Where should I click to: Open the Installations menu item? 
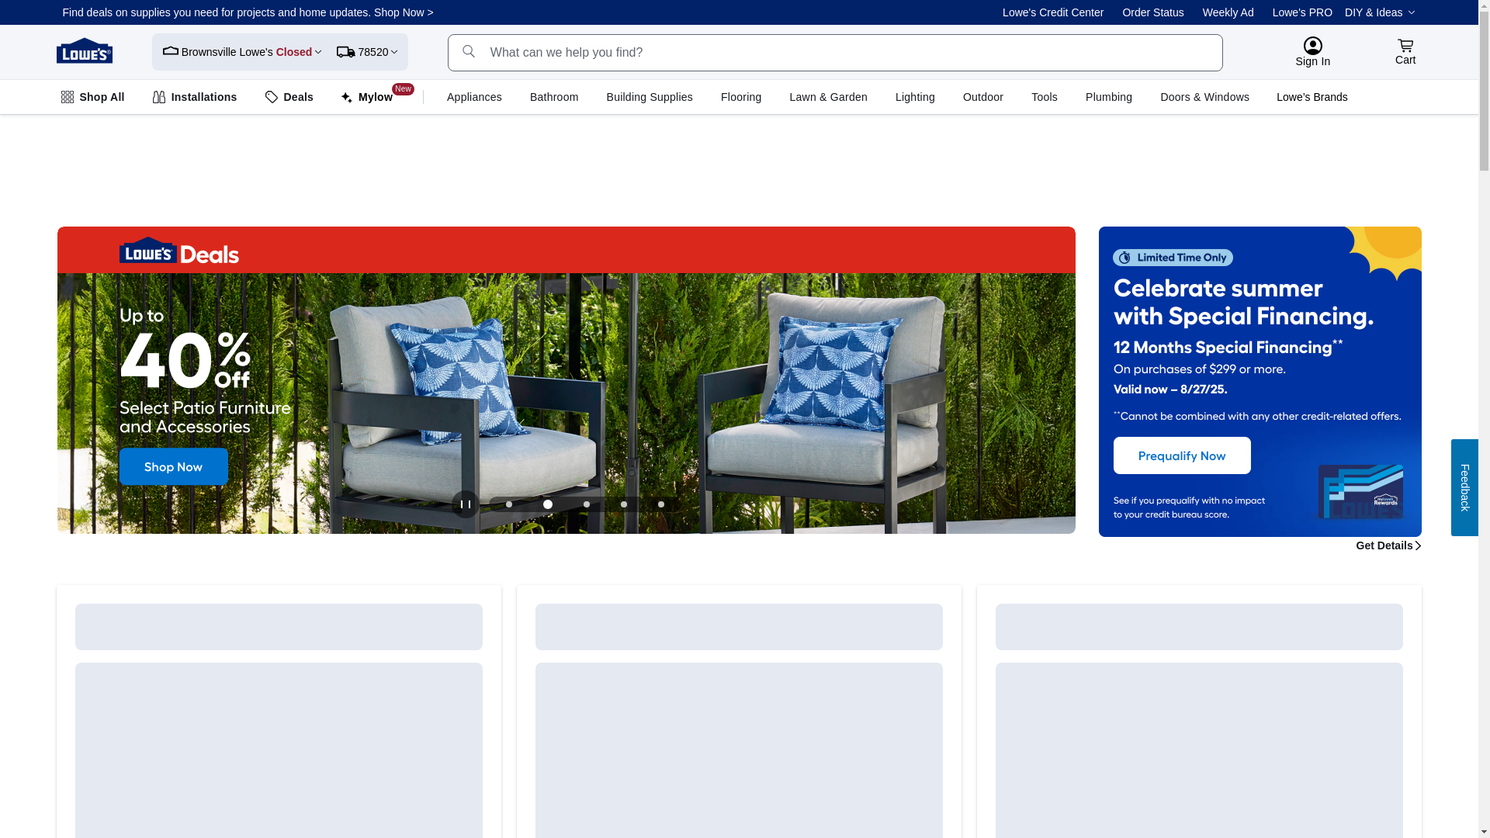click(195, 97)
